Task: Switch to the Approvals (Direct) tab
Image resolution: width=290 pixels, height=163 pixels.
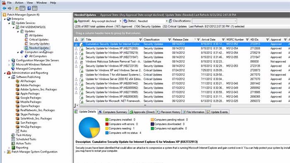Action: 142,112
